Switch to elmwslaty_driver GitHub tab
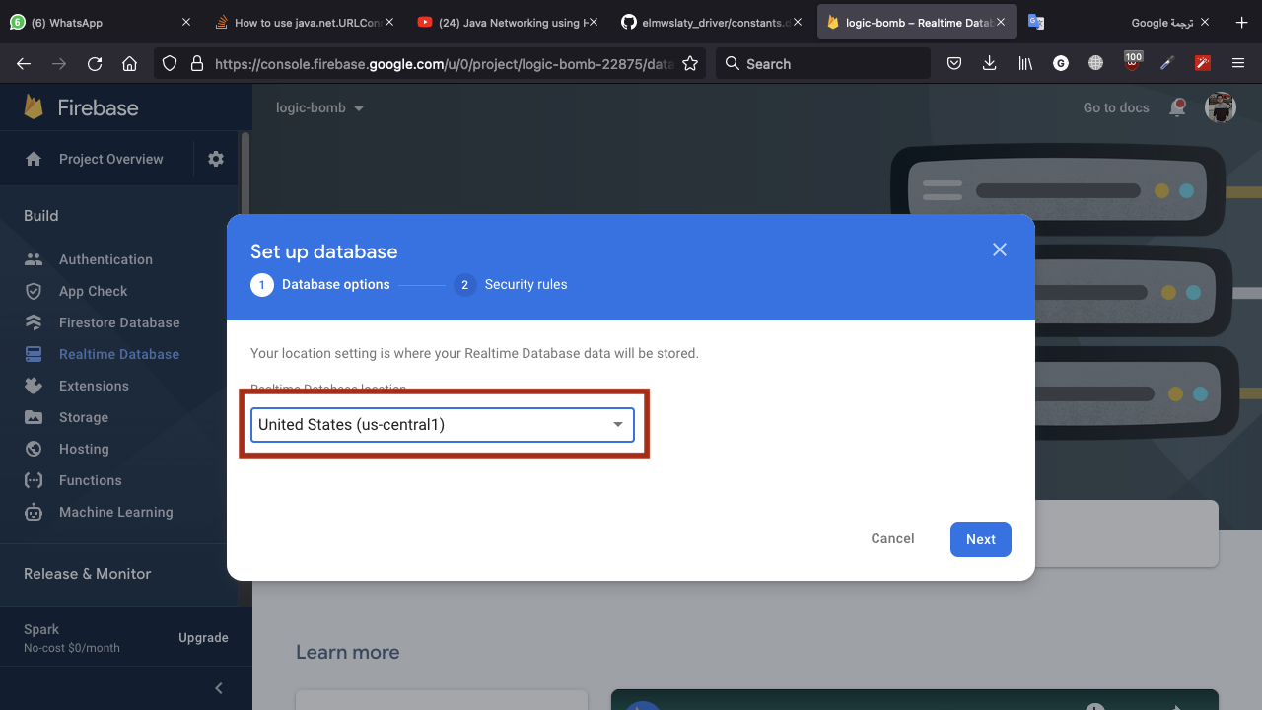1262x710 pixels. [713, 23]
